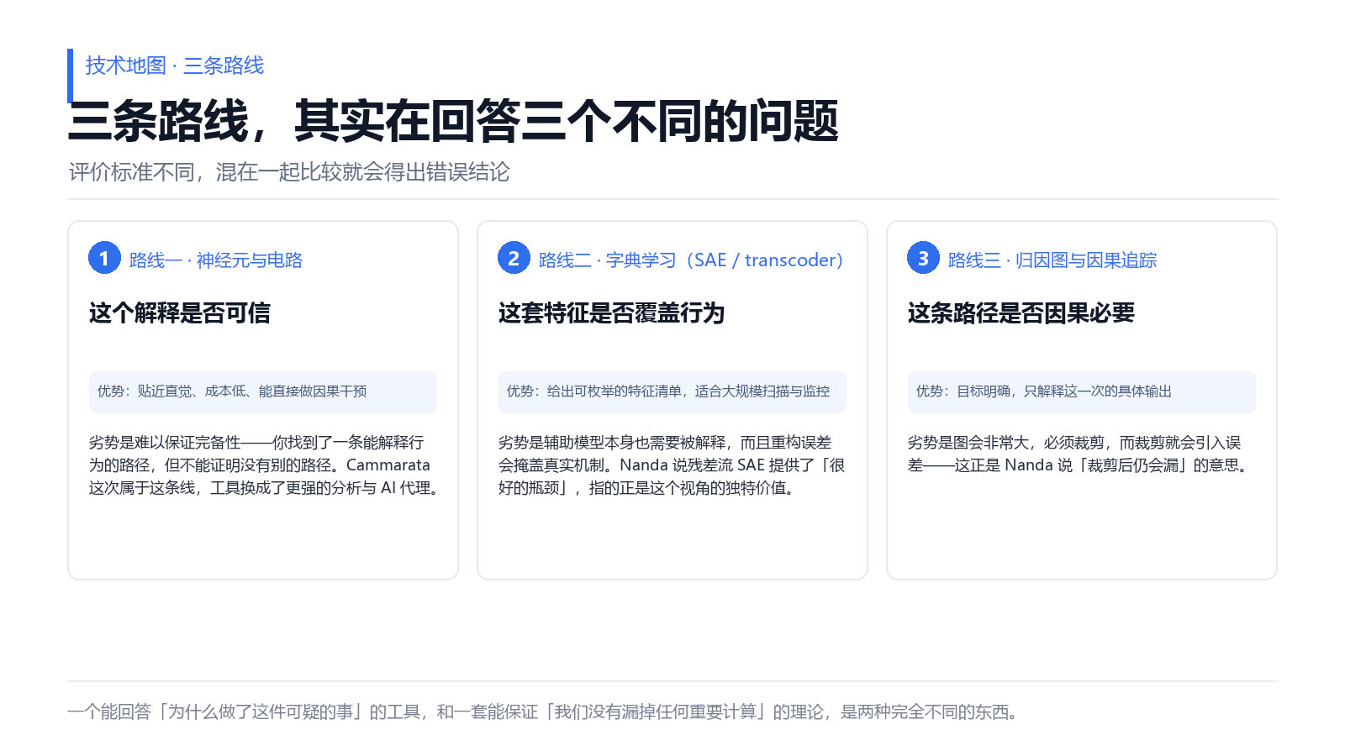Click the number 3 circle badge
Viewport: 1345px width, 756px height.
(x=923, y=258)
